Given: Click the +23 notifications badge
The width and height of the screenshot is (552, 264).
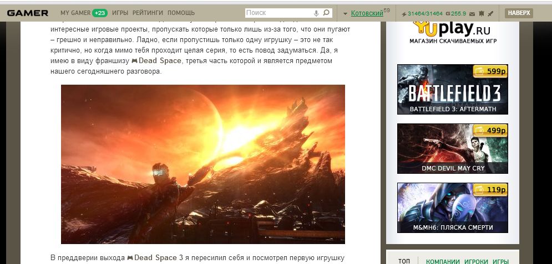Looking at the screenshot, I should click(x=100, y=13).
